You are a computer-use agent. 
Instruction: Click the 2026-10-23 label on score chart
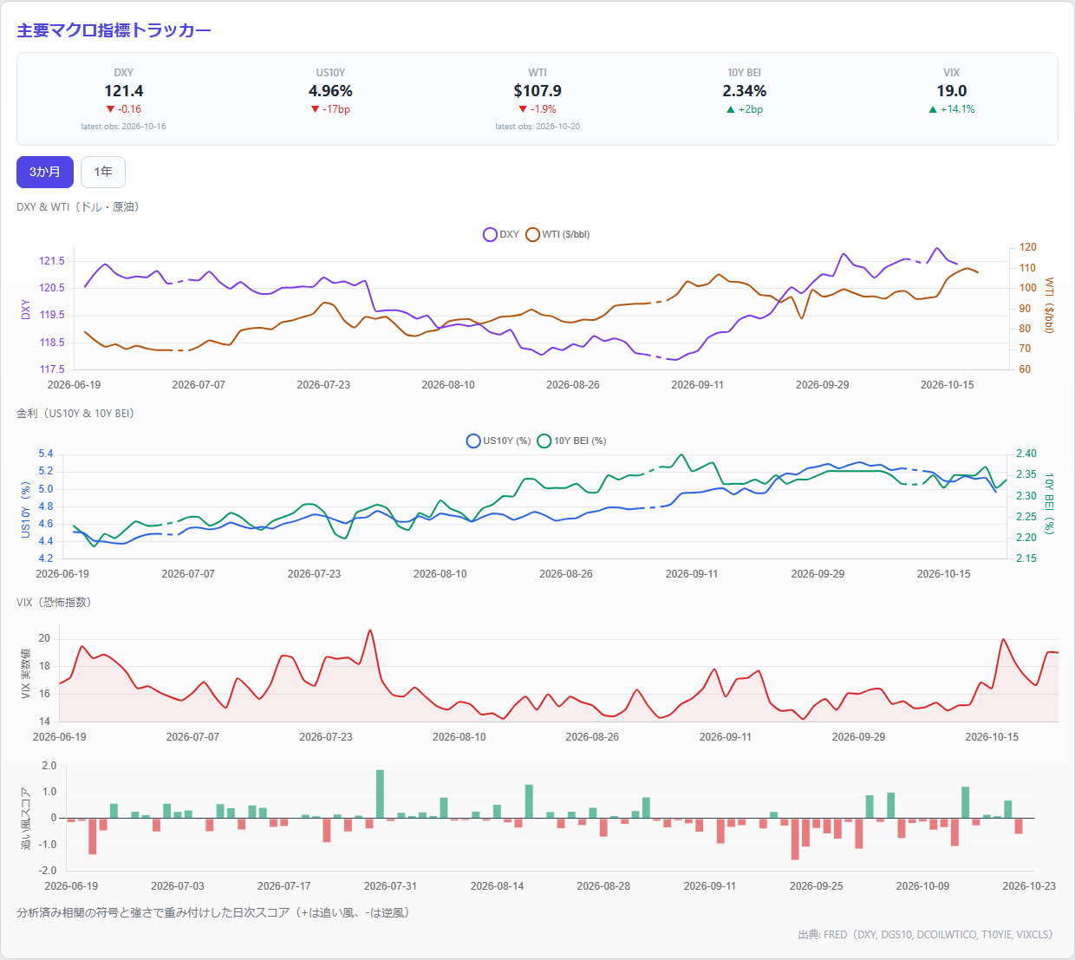1029,885
